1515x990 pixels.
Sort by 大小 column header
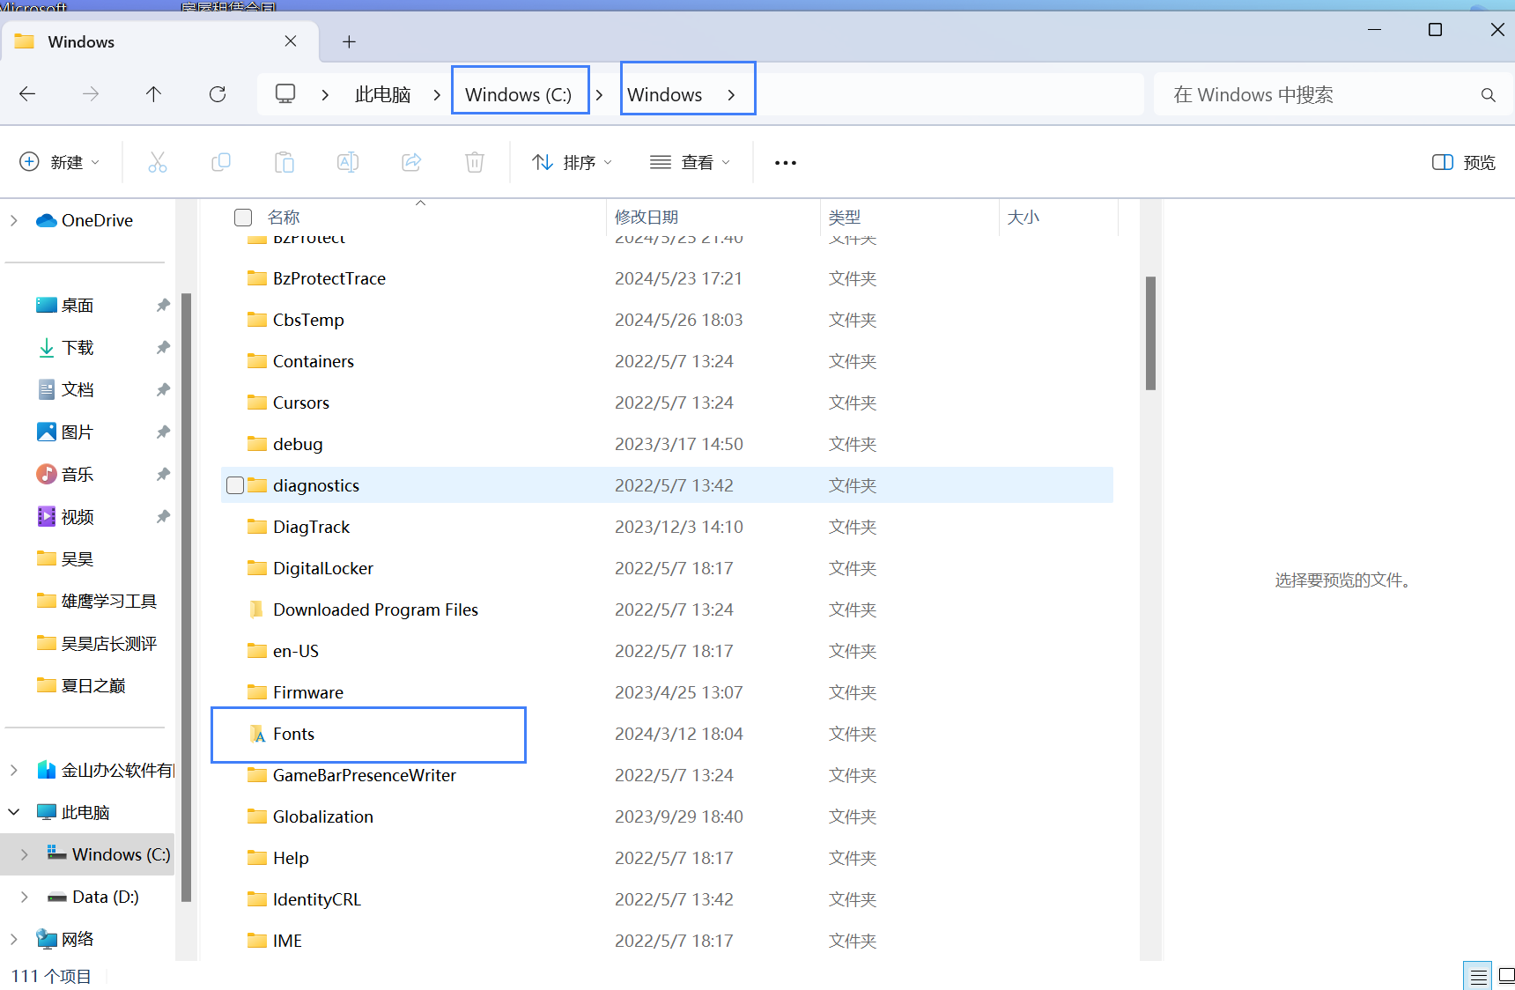point(1023,218)
